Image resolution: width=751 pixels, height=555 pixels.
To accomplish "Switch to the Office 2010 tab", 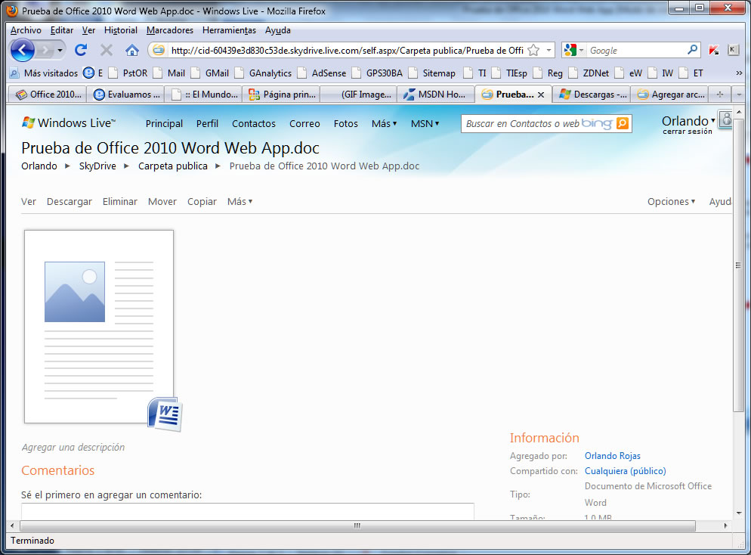I will tap(48, 95).
